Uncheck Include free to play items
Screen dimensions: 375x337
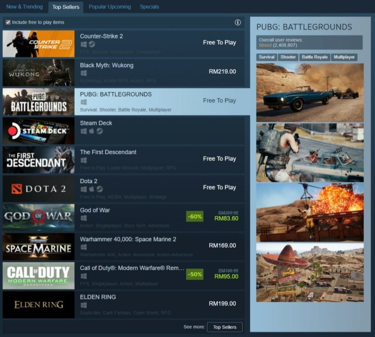8,22
